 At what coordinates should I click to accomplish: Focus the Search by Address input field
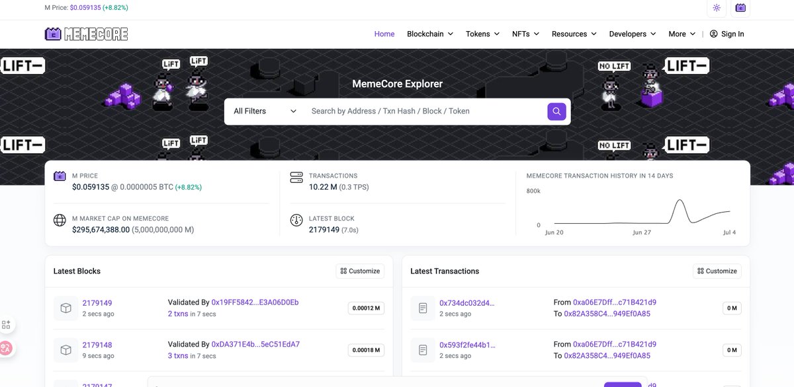pos(425,111)
